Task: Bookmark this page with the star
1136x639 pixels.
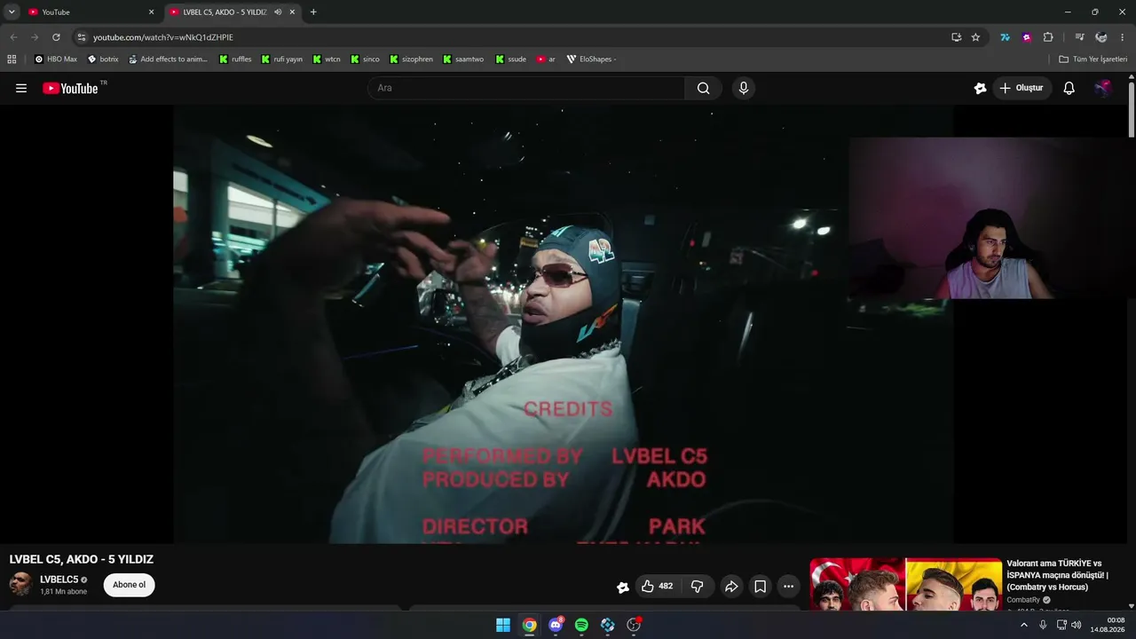Action: pyautogui.click(x=975, y=37)
